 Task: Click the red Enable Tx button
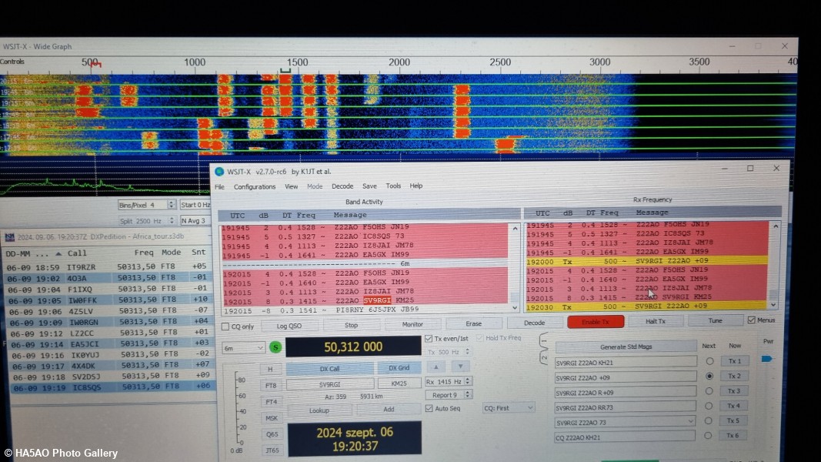[x=596, y=322]
